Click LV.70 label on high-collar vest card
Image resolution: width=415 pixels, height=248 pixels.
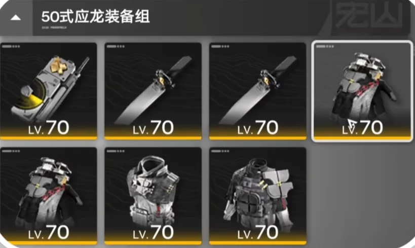point(153,233)
